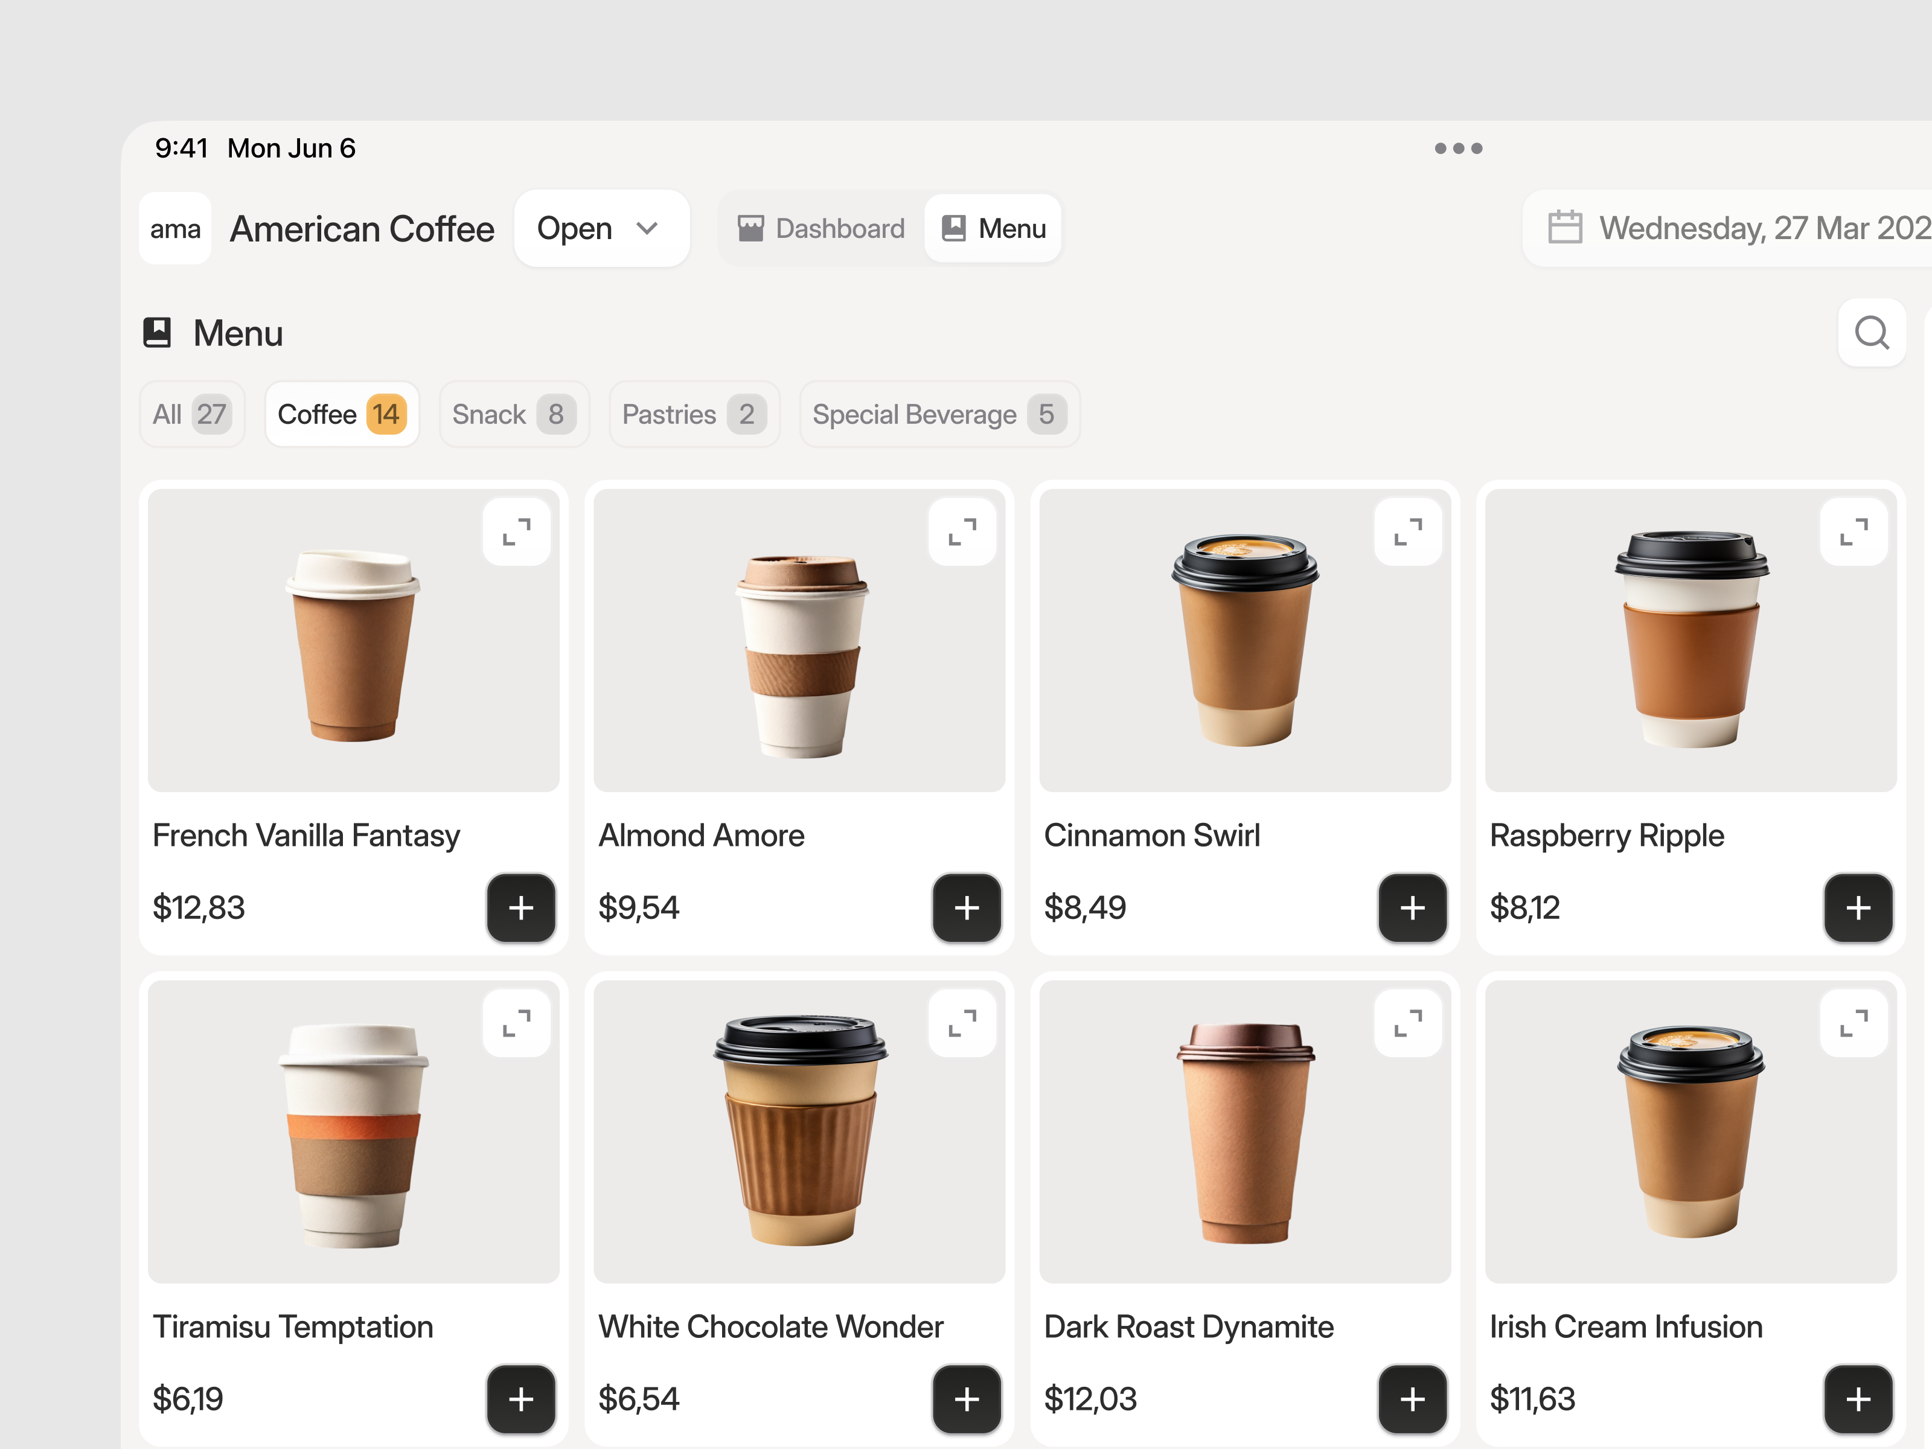Filter by Special Beverage category

pos(938,414)
